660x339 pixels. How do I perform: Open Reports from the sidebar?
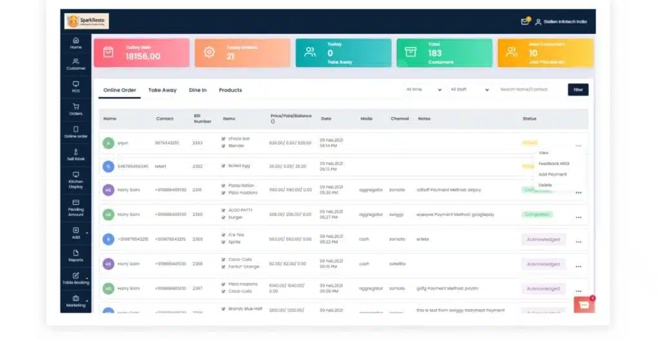click(x=76, y=256)
